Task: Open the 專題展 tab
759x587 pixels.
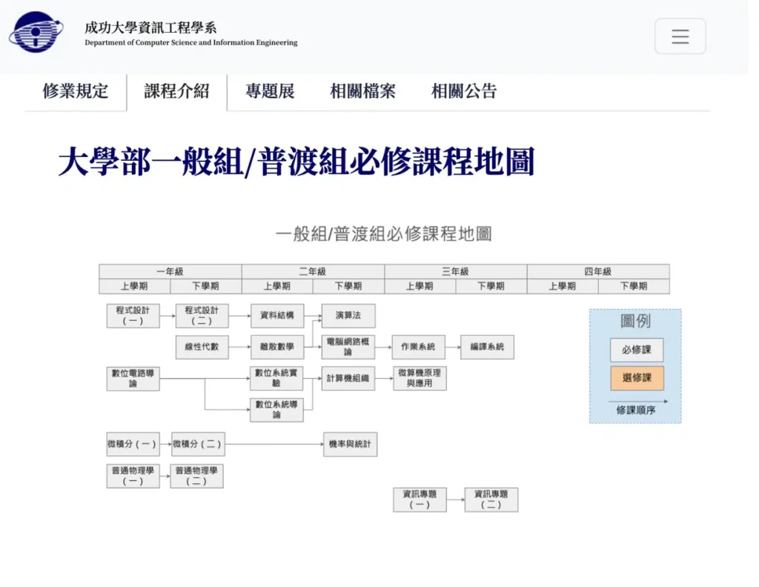Action: pyautogui.click(x=270, y=91)
